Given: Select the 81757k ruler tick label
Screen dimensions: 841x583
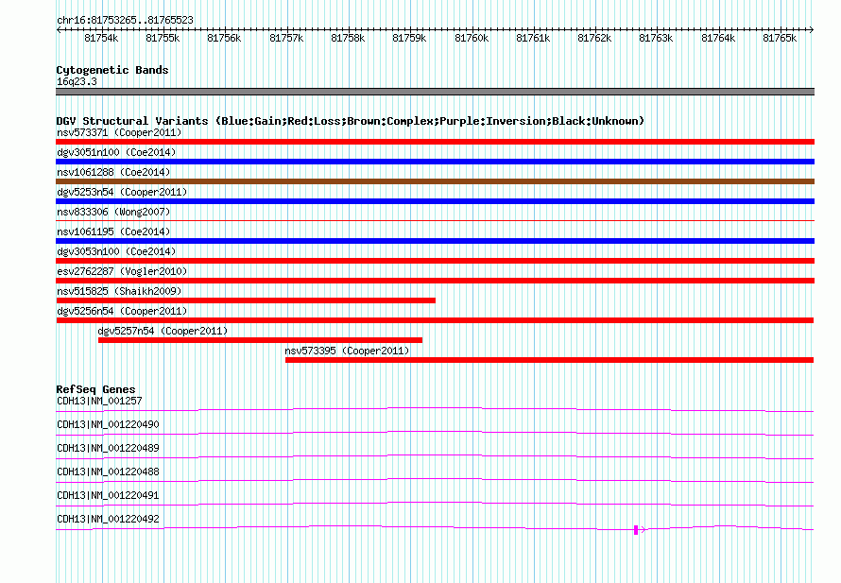Looking at the screenshot, I should click(286, 38).
